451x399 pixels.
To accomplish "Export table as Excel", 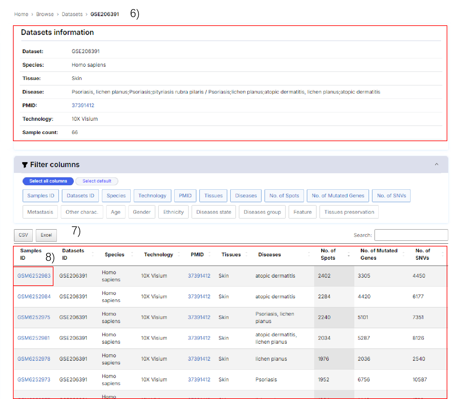I will (x=46, y=235).
